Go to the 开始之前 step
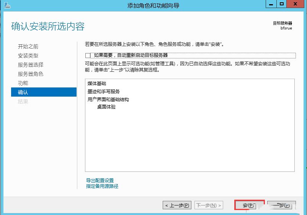This screenshot has height=215, width=307. 28,47
